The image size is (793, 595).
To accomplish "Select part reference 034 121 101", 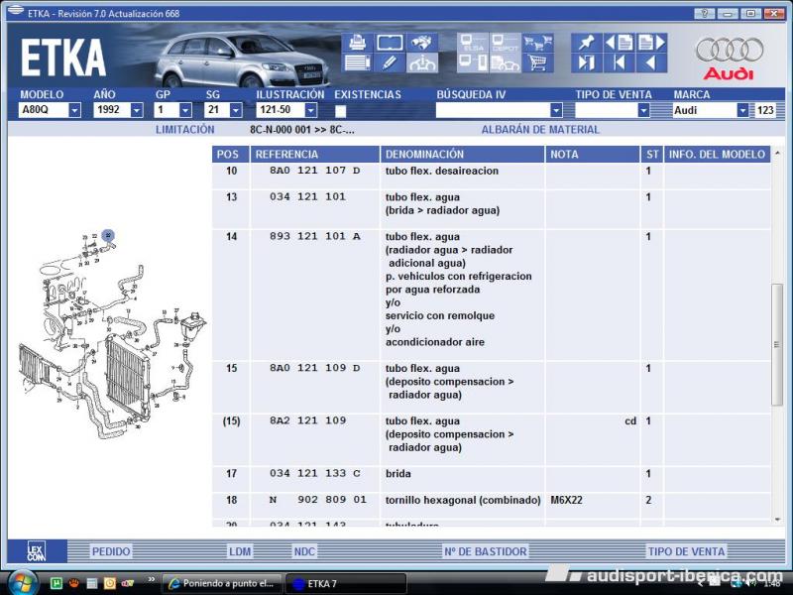I will pyautogui.click(x=307, y=196).
